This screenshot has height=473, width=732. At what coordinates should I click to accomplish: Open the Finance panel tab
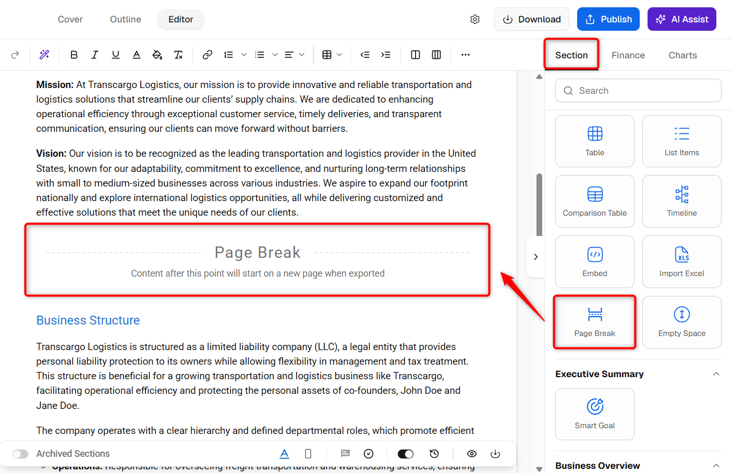[x=628, y=55]
